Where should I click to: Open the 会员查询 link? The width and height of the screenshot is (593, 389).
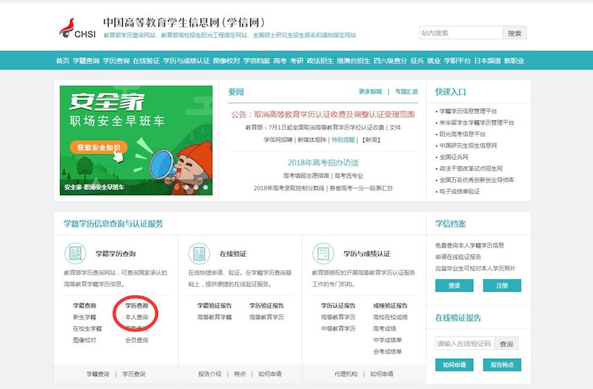pyautogui.click(x=136, y=340)
